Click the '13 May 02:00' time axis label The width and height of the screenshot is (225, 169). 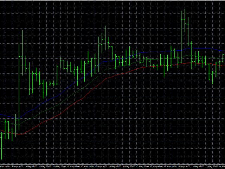coord(143,167)
